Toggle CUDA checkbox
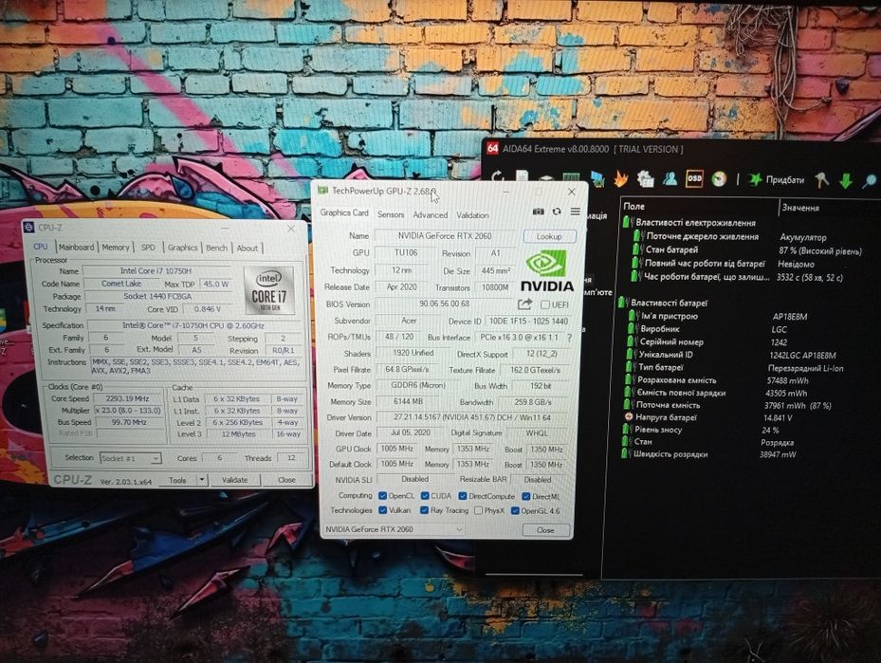The height and width of the screenshot is (663, 881). click(425, 495)
